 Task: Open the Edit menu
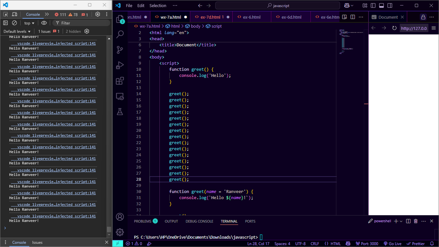point(141,5)
